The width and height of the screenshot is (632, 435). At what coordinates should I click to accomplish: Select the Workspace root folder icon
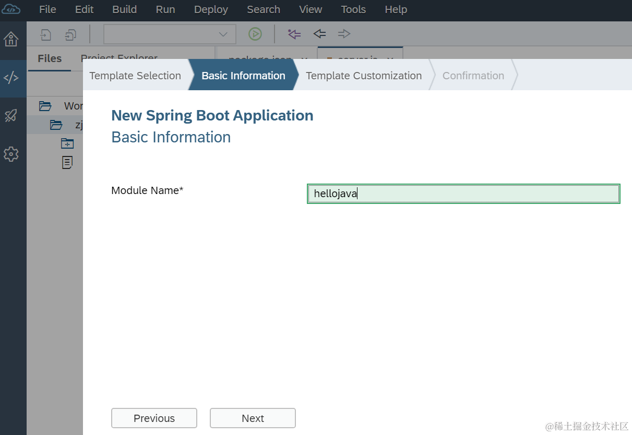point(45,106)
